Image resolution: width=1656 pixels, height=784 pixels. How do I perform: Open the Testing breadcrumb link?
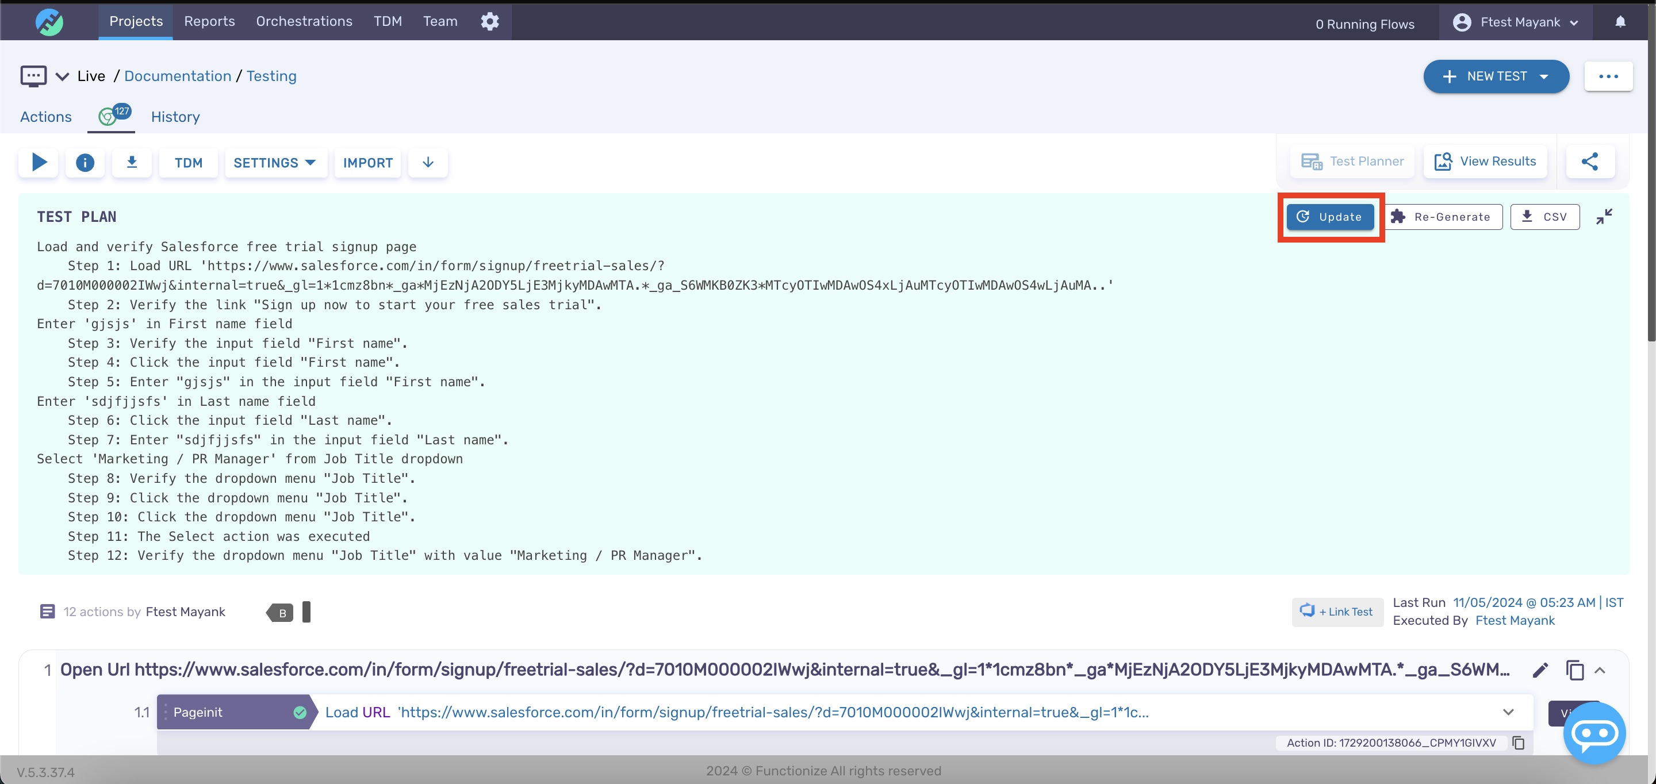tap(271, 76)
